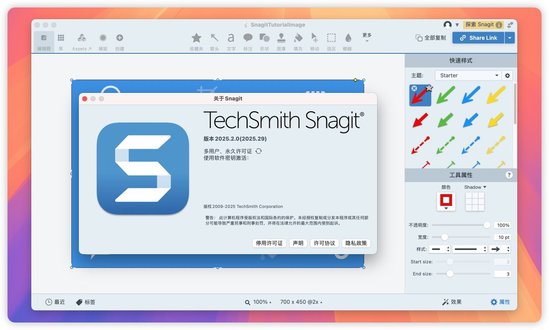Screen dimensions: 549x330
Task: Choose the yellow arrow style, first row
Action: (x=496, y=95)
